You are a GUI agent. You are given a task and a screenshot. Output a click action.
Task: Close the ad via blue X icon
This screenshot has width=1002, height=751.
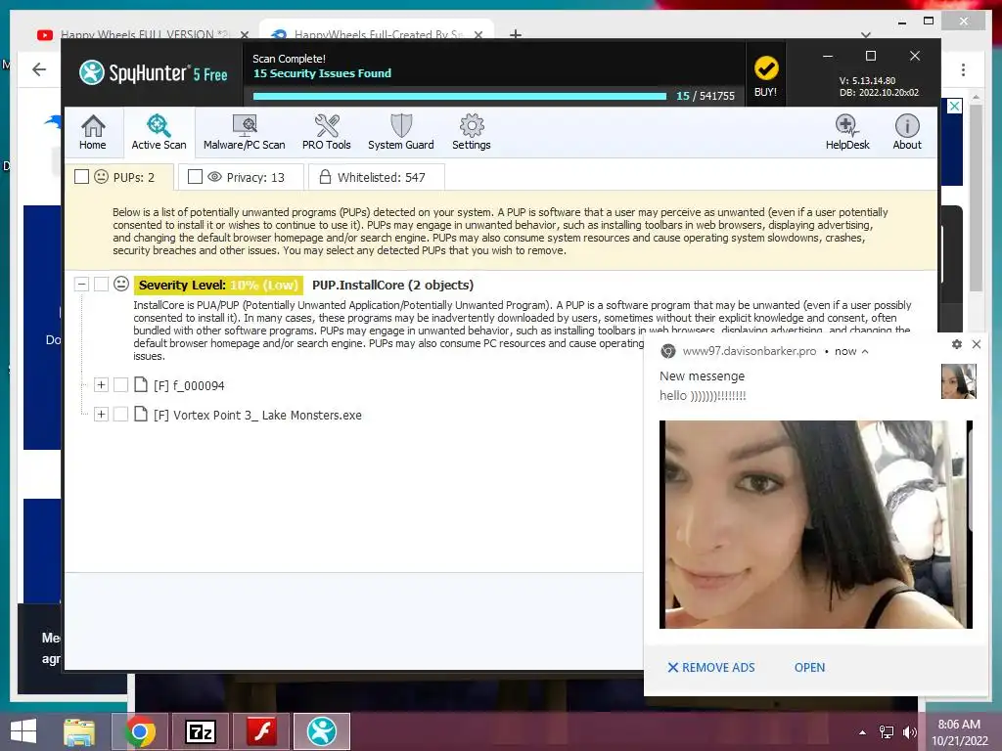tap(954, 106)
